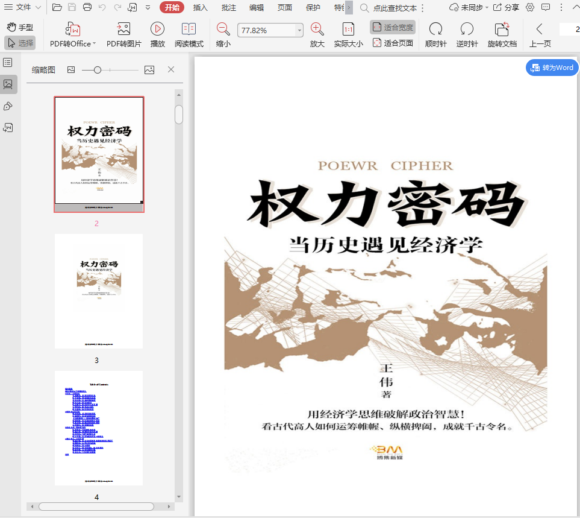The width and height of the screenshot is (580, 518).
Task: Toggle the 选择 selection tool
Action: click(20, 43)
